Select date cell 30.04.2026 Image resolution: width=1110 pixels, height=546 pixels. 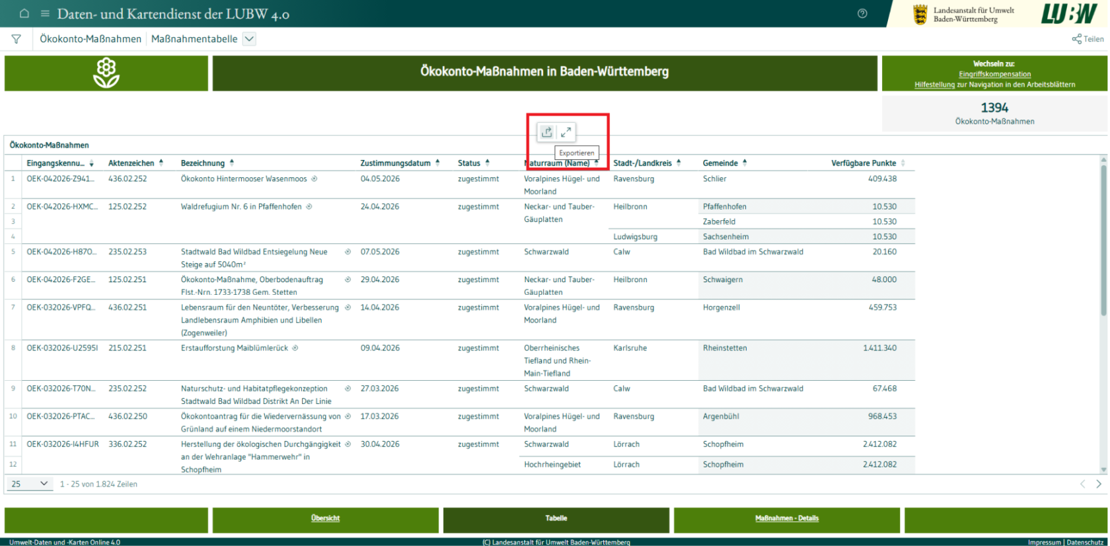[x=380, y=444]
